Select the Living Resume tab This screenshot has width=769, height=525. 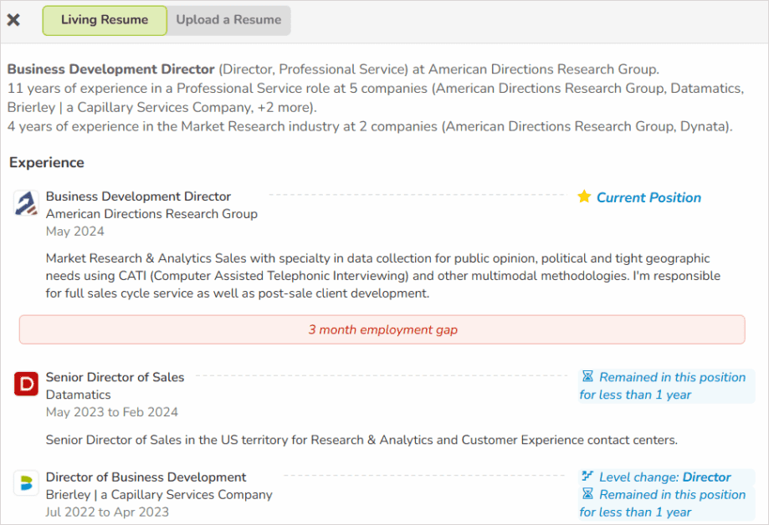click(x=104, y=20)
